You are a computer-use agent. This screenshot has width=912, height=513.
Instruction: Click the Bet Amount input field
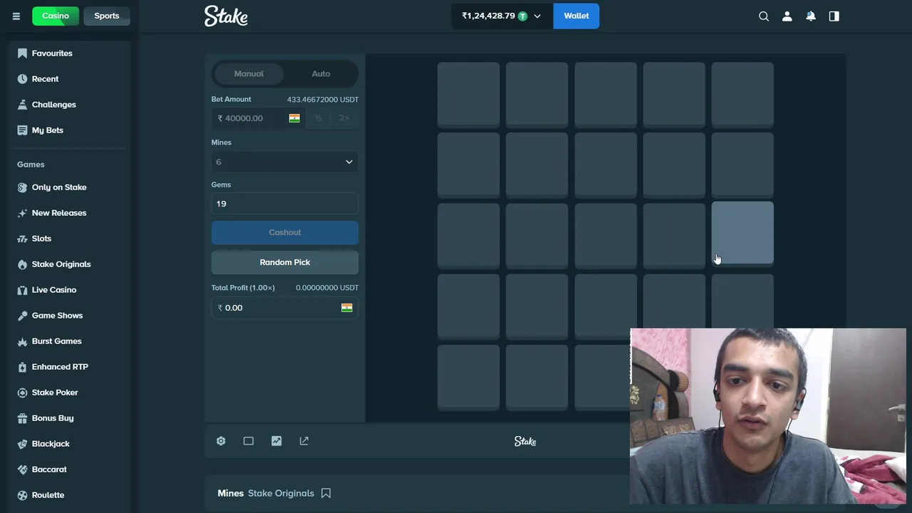(259, 118)
